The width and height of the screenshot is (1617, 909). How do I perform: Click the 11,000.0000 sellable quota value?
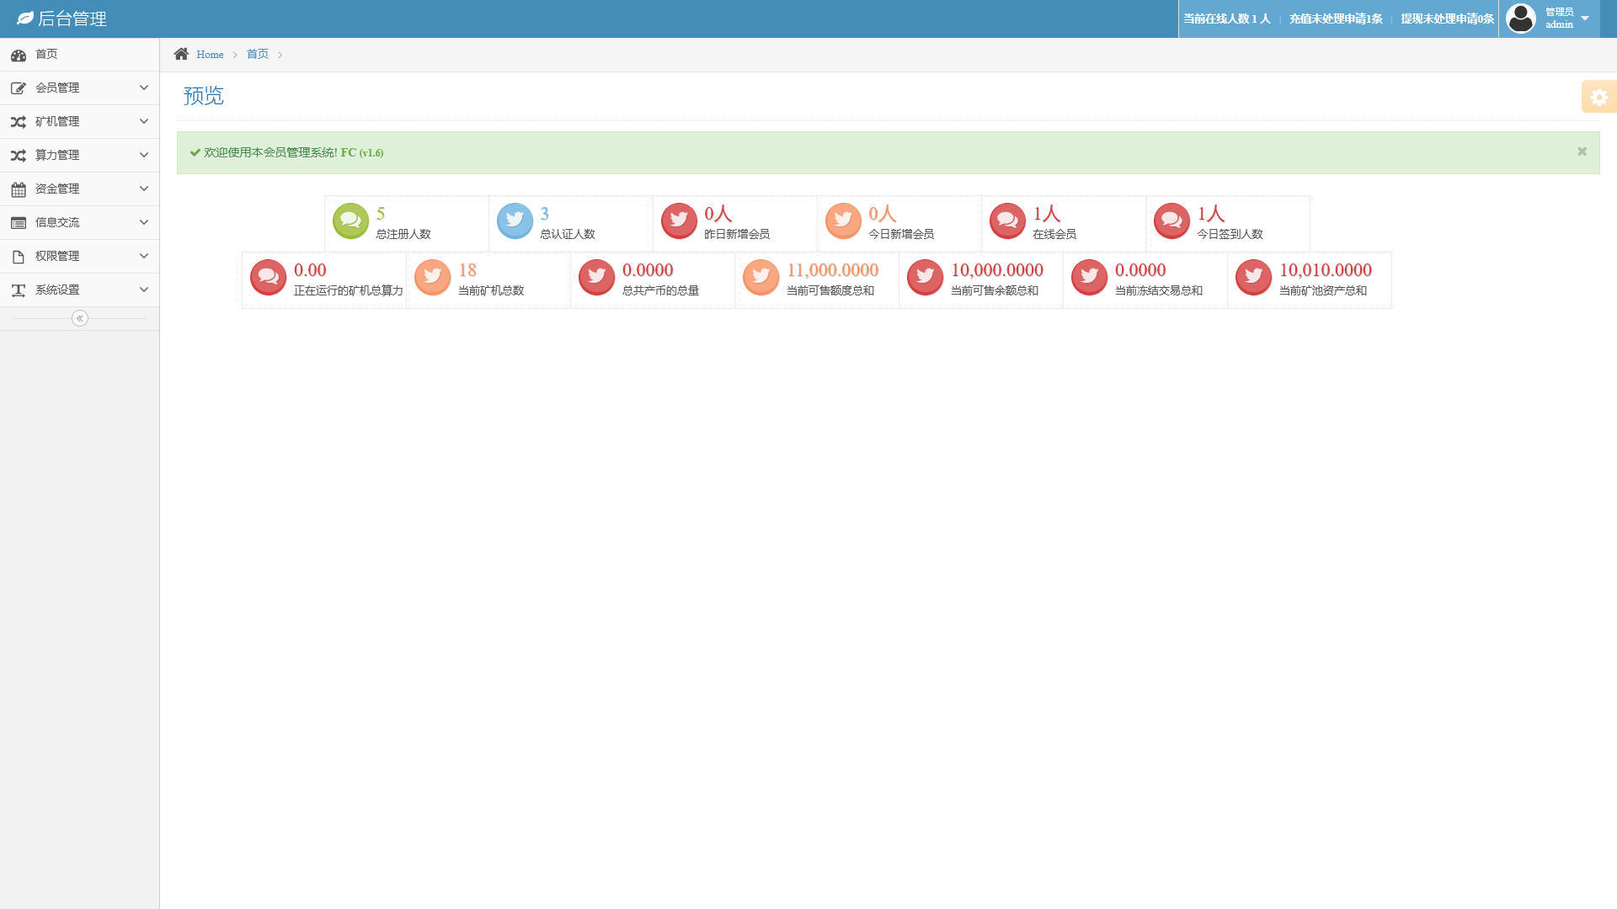(x=833, y=270)
